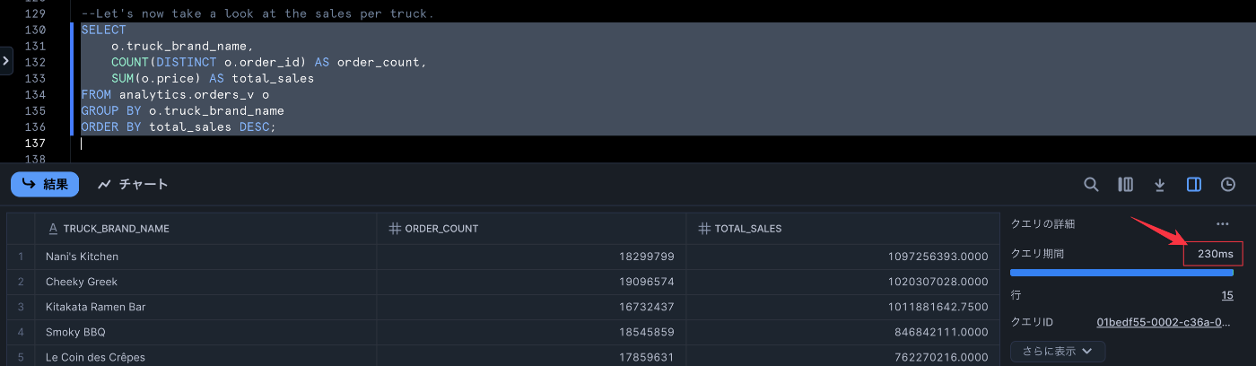1256x366 pixels.
Task: Expand the left sidebar panel arrow
Action: coord(5,61)
